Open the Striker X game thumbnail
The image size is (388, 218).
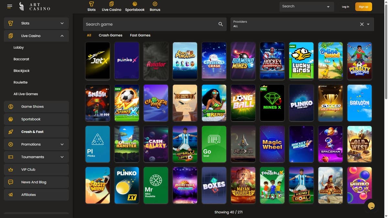coord(127,103)
